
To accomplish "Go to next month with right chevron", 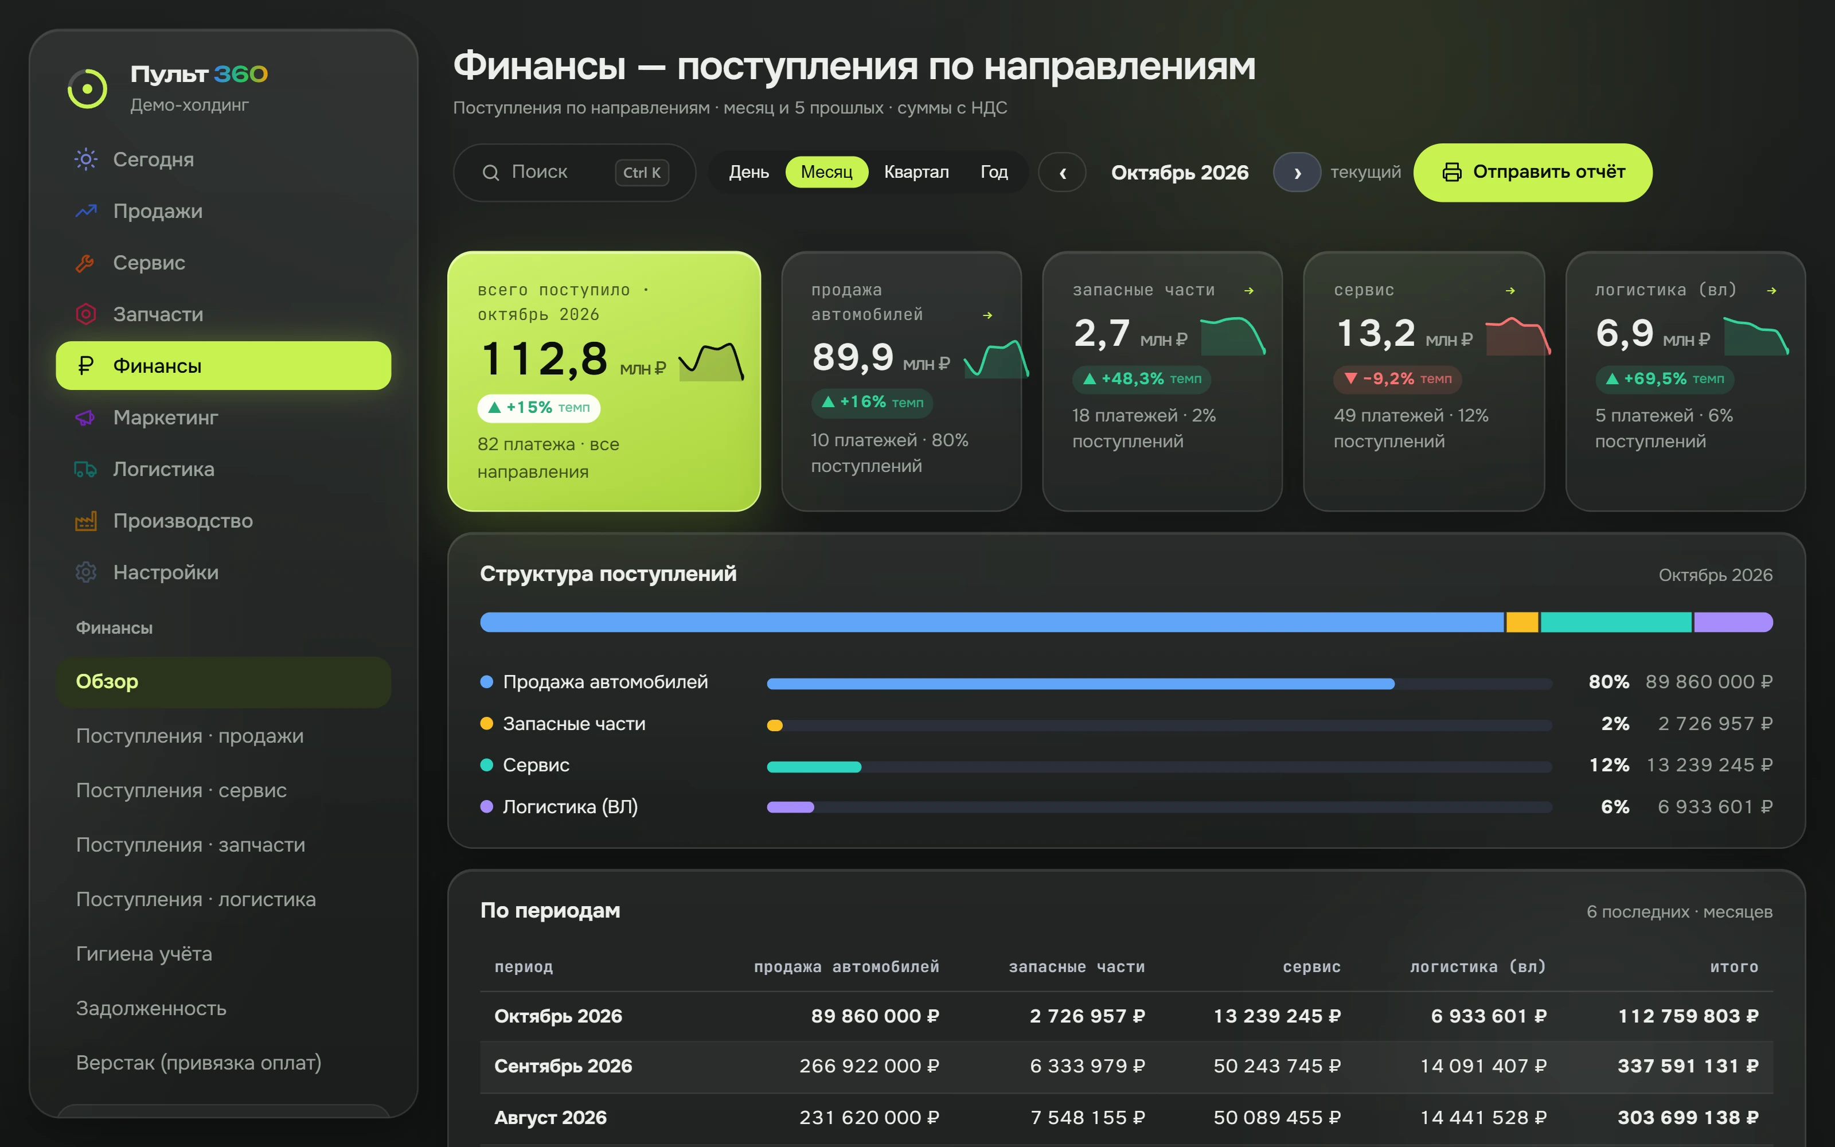I will (1297, 173).
